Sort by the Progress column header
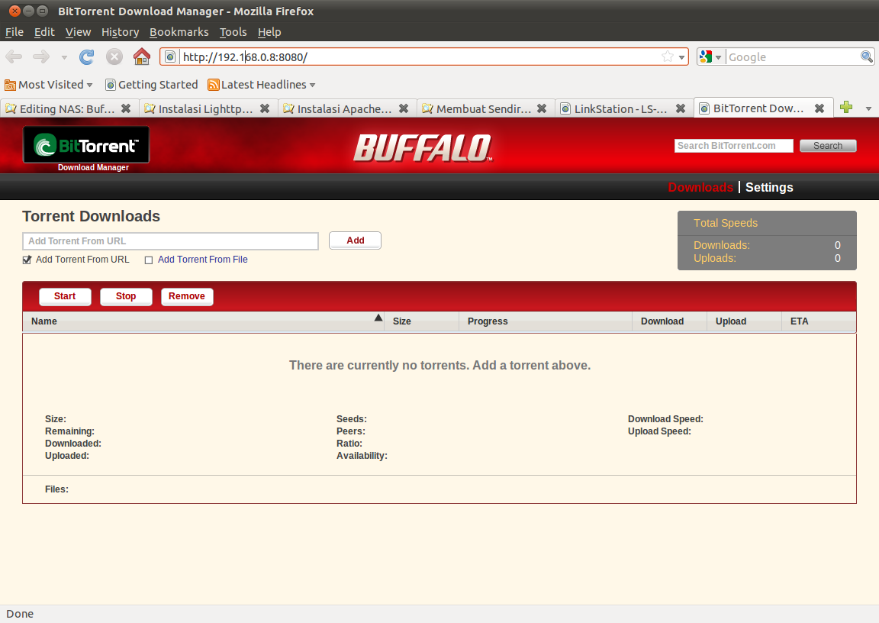879x623 pixels. click(546, 321)
